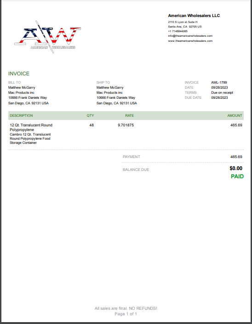This screenshot has width=252, height=324.
Task: Click the American Wholesalers AW logo
Action: click(47, 37)
